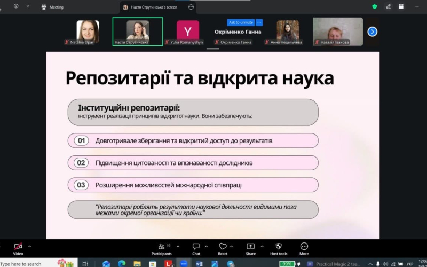
Task: Open the microphone tray icon
Action: tap(378, 264)
